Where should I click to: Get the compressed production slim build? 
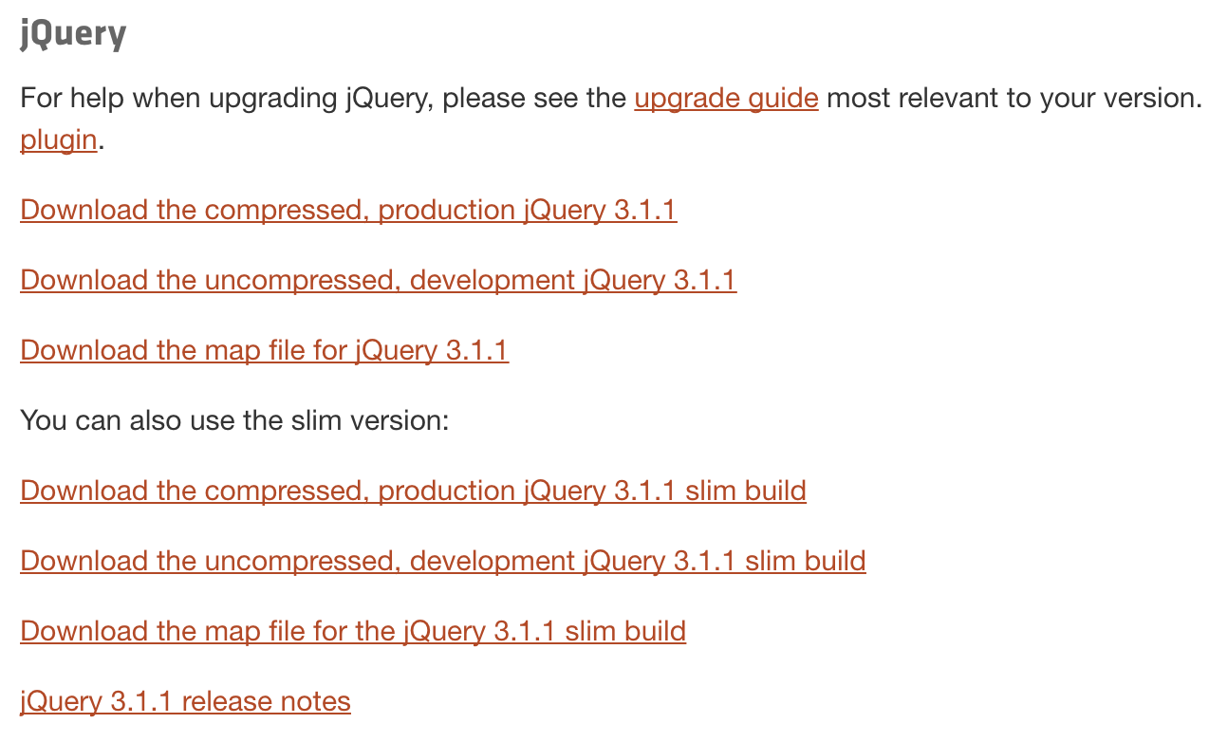point(413,491)
